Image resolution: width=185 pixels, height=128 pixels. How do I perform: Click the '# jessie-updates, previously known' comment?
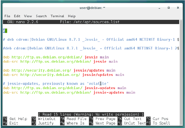(x=56, y=84)
